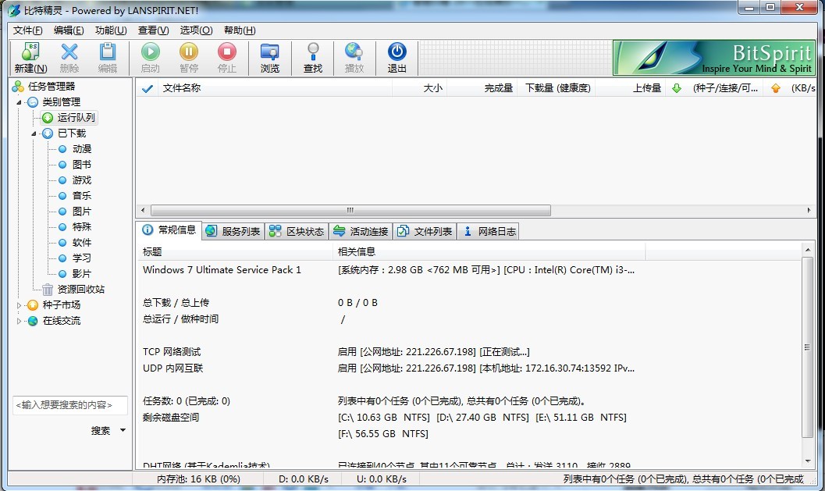Open the 搜索 dropdown arrow
The image size is (825, 491).
pos(123,431)
